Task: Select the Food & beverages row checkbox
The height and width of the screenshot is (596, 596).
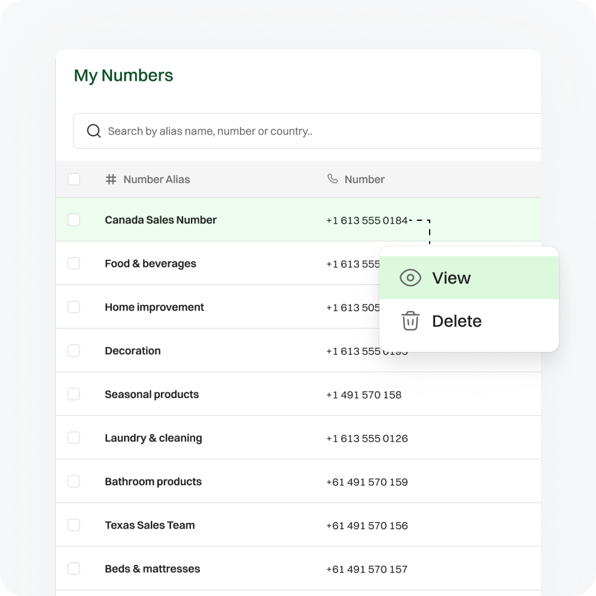Action: tap(74, 263)
